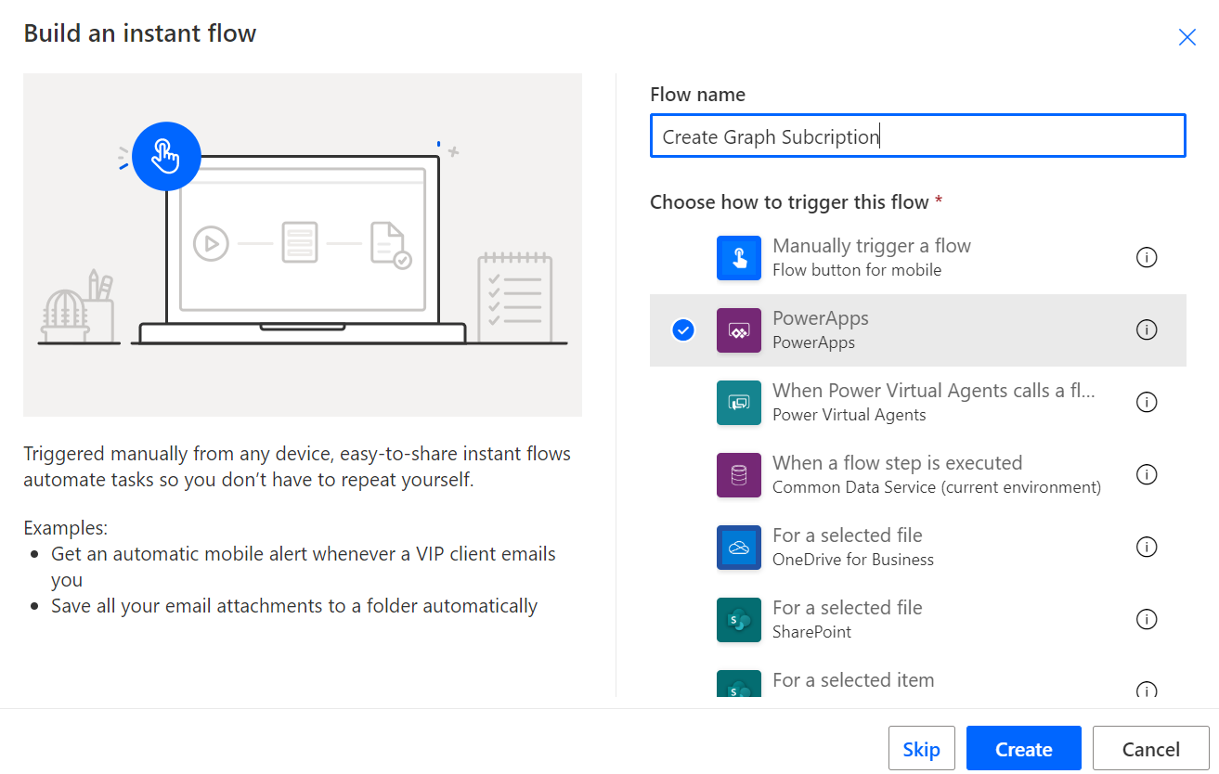Pick For a selected file, OneDrive for Business
1219x774 pixels.
(918, 548)
